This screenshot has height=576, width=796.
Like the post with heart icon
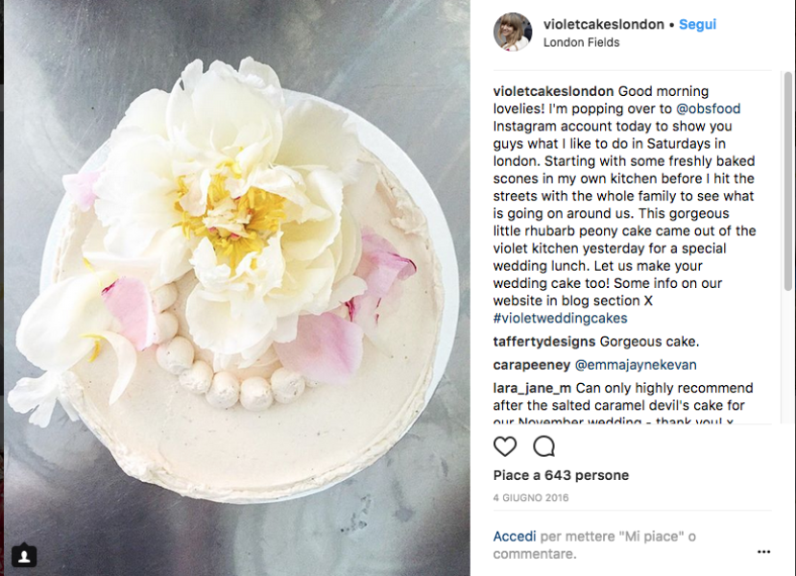[505, 446]
